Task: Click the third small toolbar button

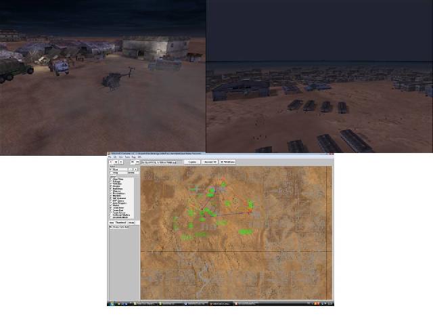Action: [x=121, y=162]
